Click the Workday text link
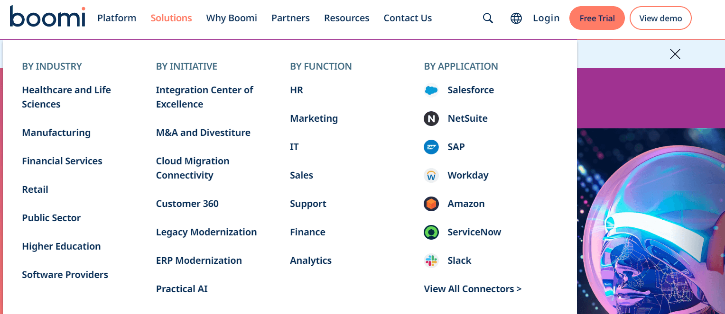This screenshot has width=725, height=314. (468, 175)
